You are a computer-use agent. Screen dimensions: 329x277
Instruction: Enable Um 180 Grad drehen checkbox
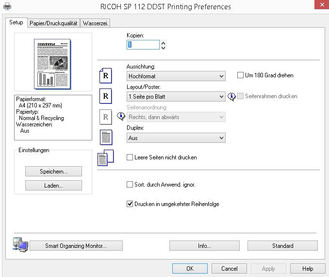(x=240, y=75)
